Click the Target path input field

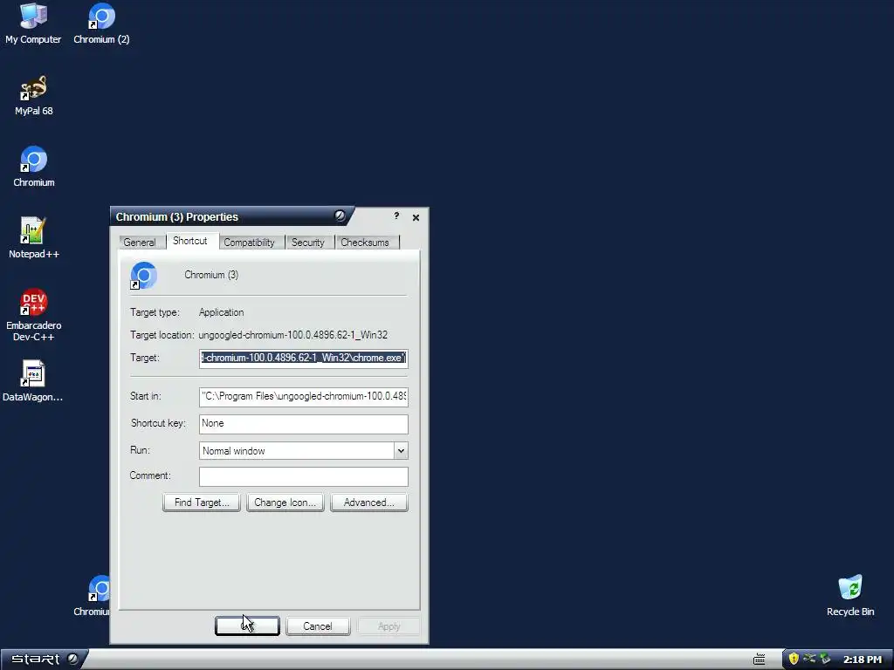point(303,359)
